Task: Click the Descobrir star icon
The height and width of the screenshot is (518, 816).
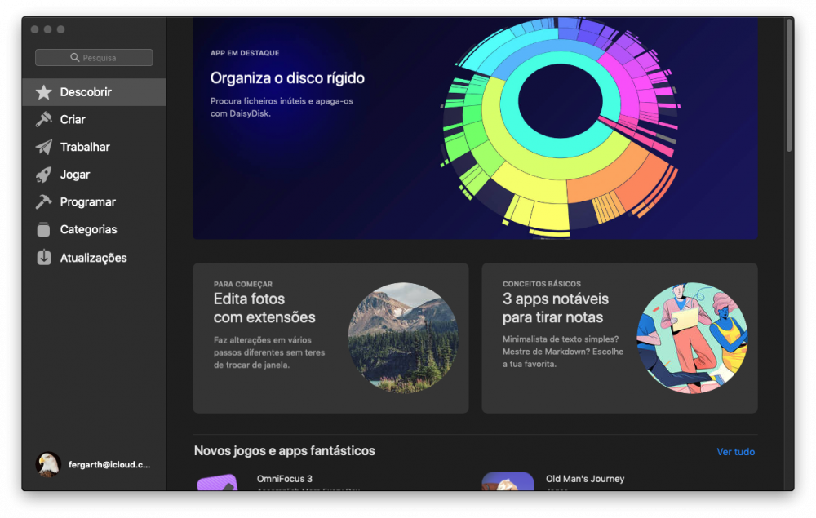Action: pos(44,92)
